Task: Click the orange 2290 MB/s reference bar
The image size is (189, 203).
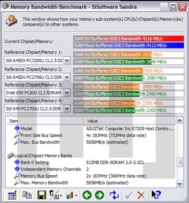Action: coord(129,103)
